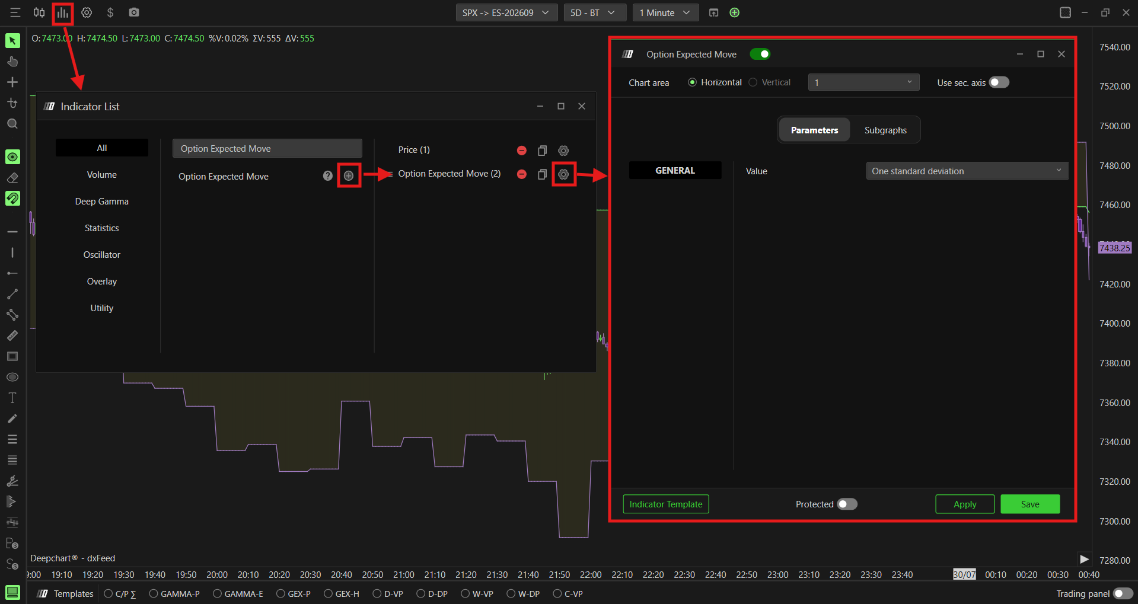Select the All indicator category
1138x604 pixels.
[102, 148]
